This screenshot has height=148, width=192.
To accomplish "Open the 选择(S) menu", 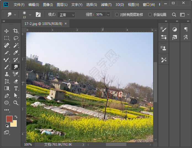I will point(92,5).
